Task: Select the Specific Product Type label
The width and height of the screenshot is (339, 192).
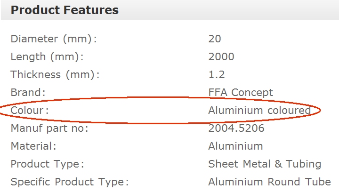Action: tap(70, 182)
